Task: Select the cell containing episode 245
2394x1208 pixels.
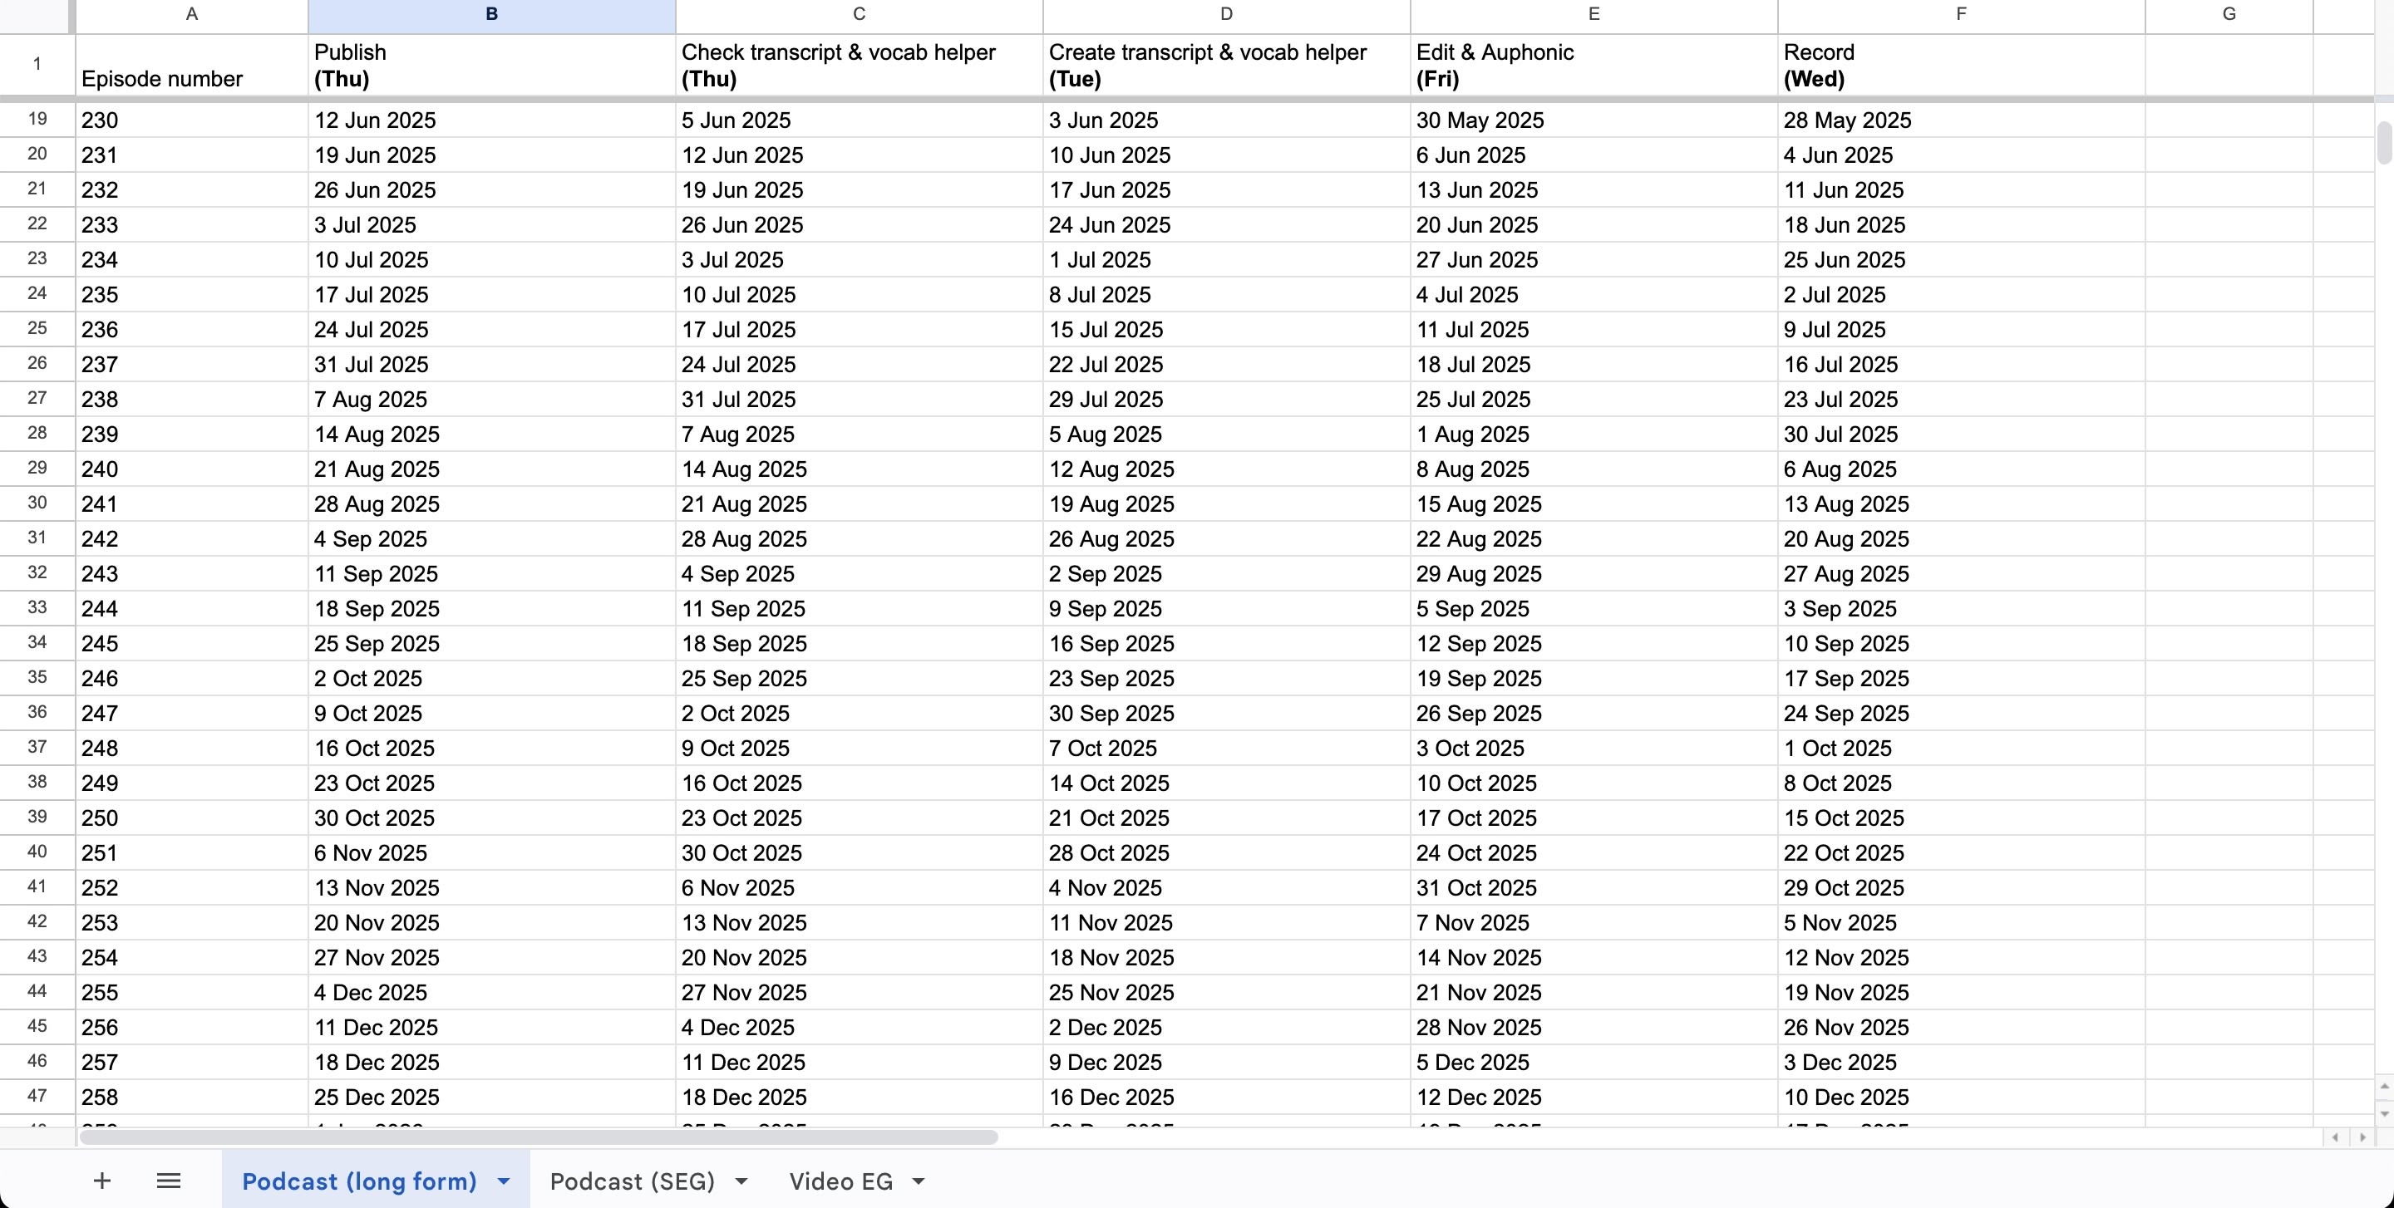Action: point(191,643)
